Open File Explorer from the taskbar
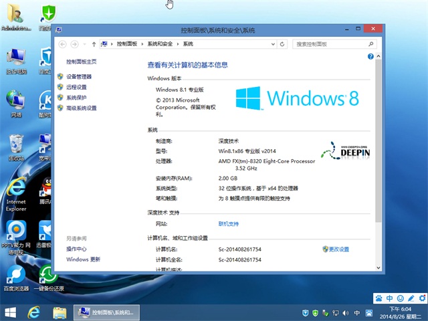The image size is (428, 321). tap(60, 312)
